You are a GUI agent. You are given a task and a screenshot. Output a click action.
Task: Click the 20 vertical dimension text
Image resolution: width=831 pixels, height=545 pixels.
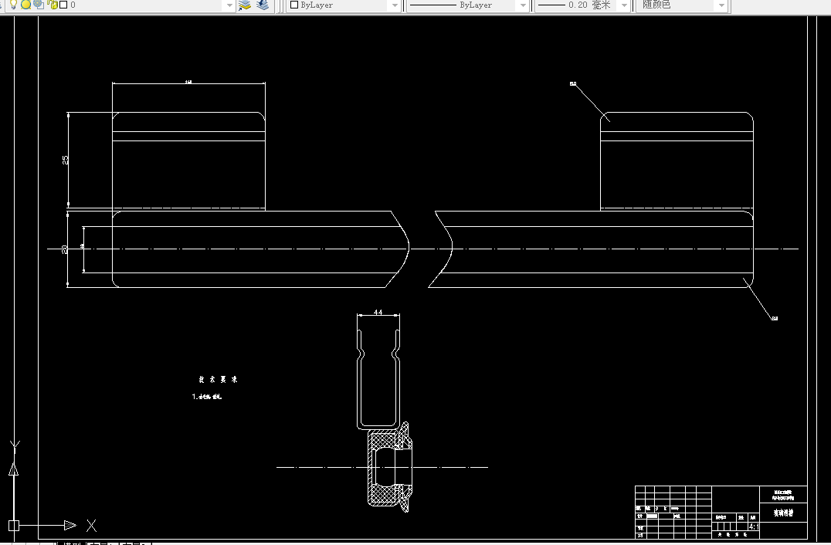(65, 249)
